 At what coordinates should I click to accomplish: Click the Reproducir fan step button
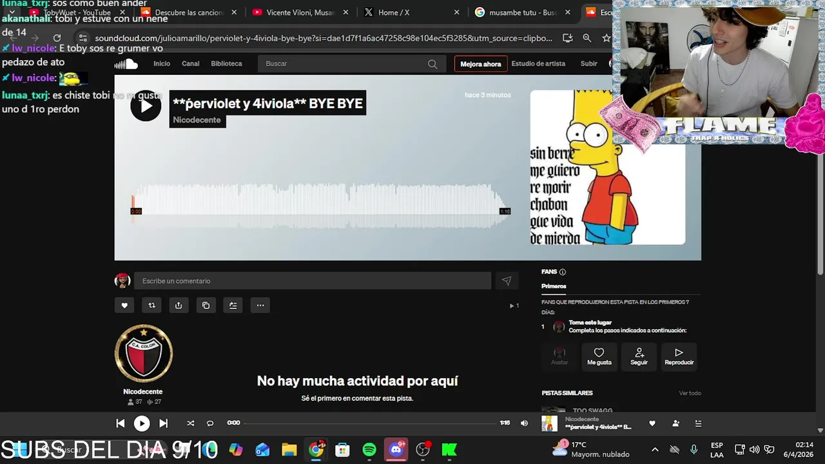(x=679, y=356)
